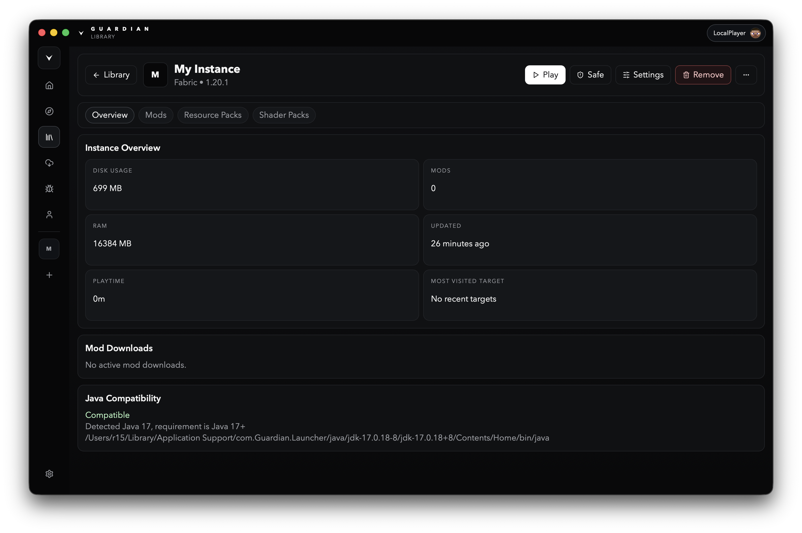Click the red window close button
Viewport: 802px width, 533px height.
coord(42,33)
